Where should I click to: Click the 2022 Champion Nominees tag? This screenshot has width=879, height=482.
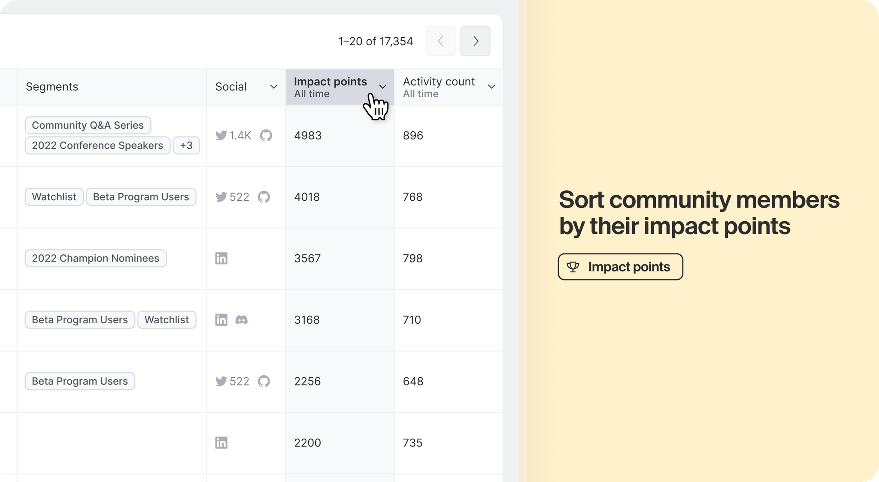pos(95,259)
